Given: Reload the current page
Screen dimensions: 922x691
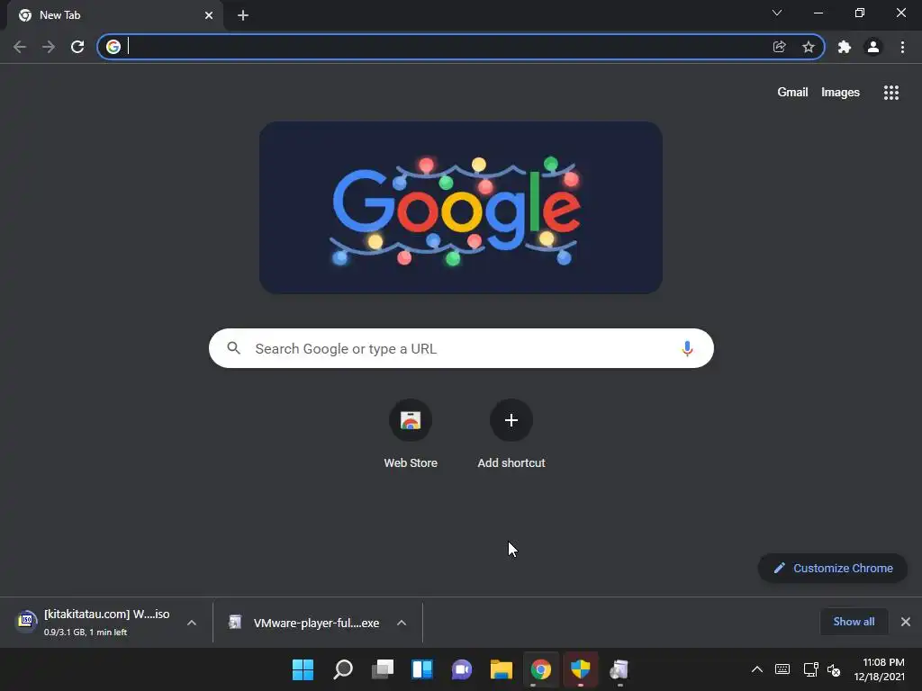Looking at the screenshot, I should [77, 47].
